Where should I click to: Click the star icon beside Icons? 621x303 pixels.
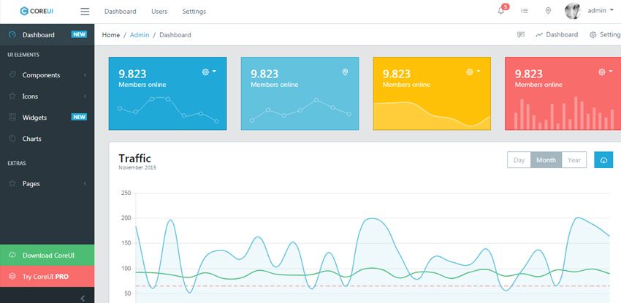point(12,96)
